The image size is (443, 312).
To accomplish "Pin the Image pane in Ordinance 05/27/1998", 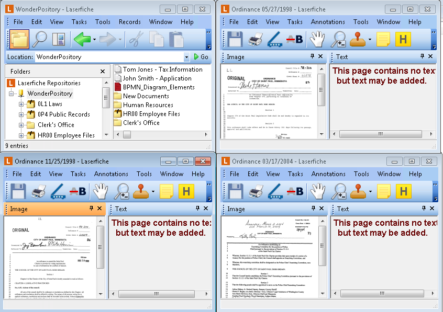I will (312, 56).
